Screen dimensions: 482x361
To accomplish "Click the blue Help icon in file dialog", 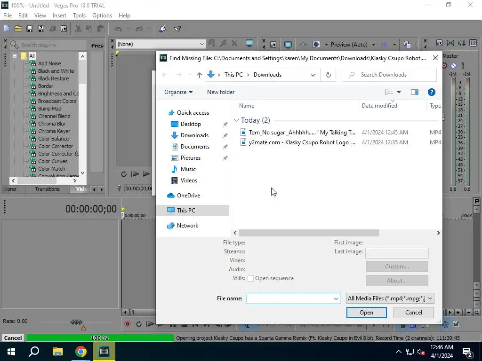I will tap(431, 92).
